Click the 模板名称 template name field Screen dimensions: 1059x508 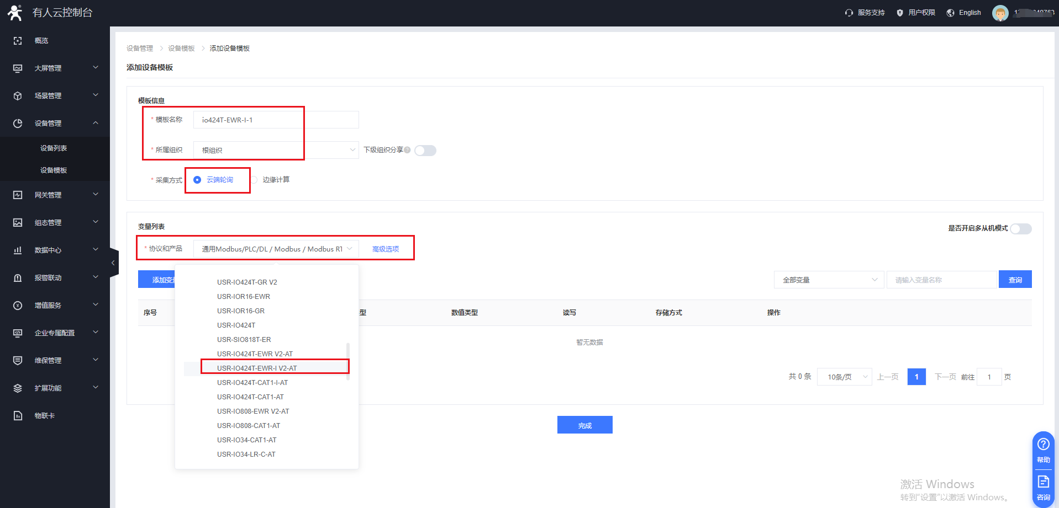pyautogui.click(x=276, y=120)
